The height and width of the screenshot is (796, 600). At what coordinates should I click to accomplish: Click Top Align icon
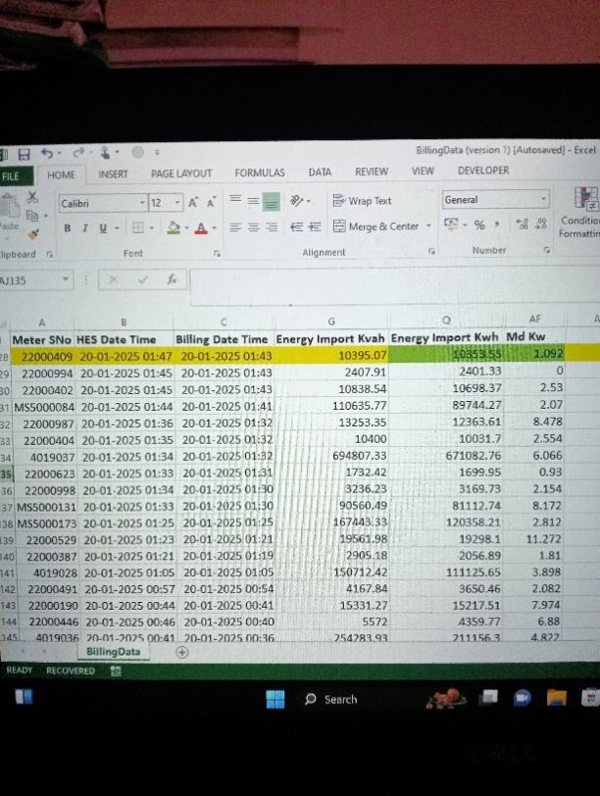click(234, 200)
